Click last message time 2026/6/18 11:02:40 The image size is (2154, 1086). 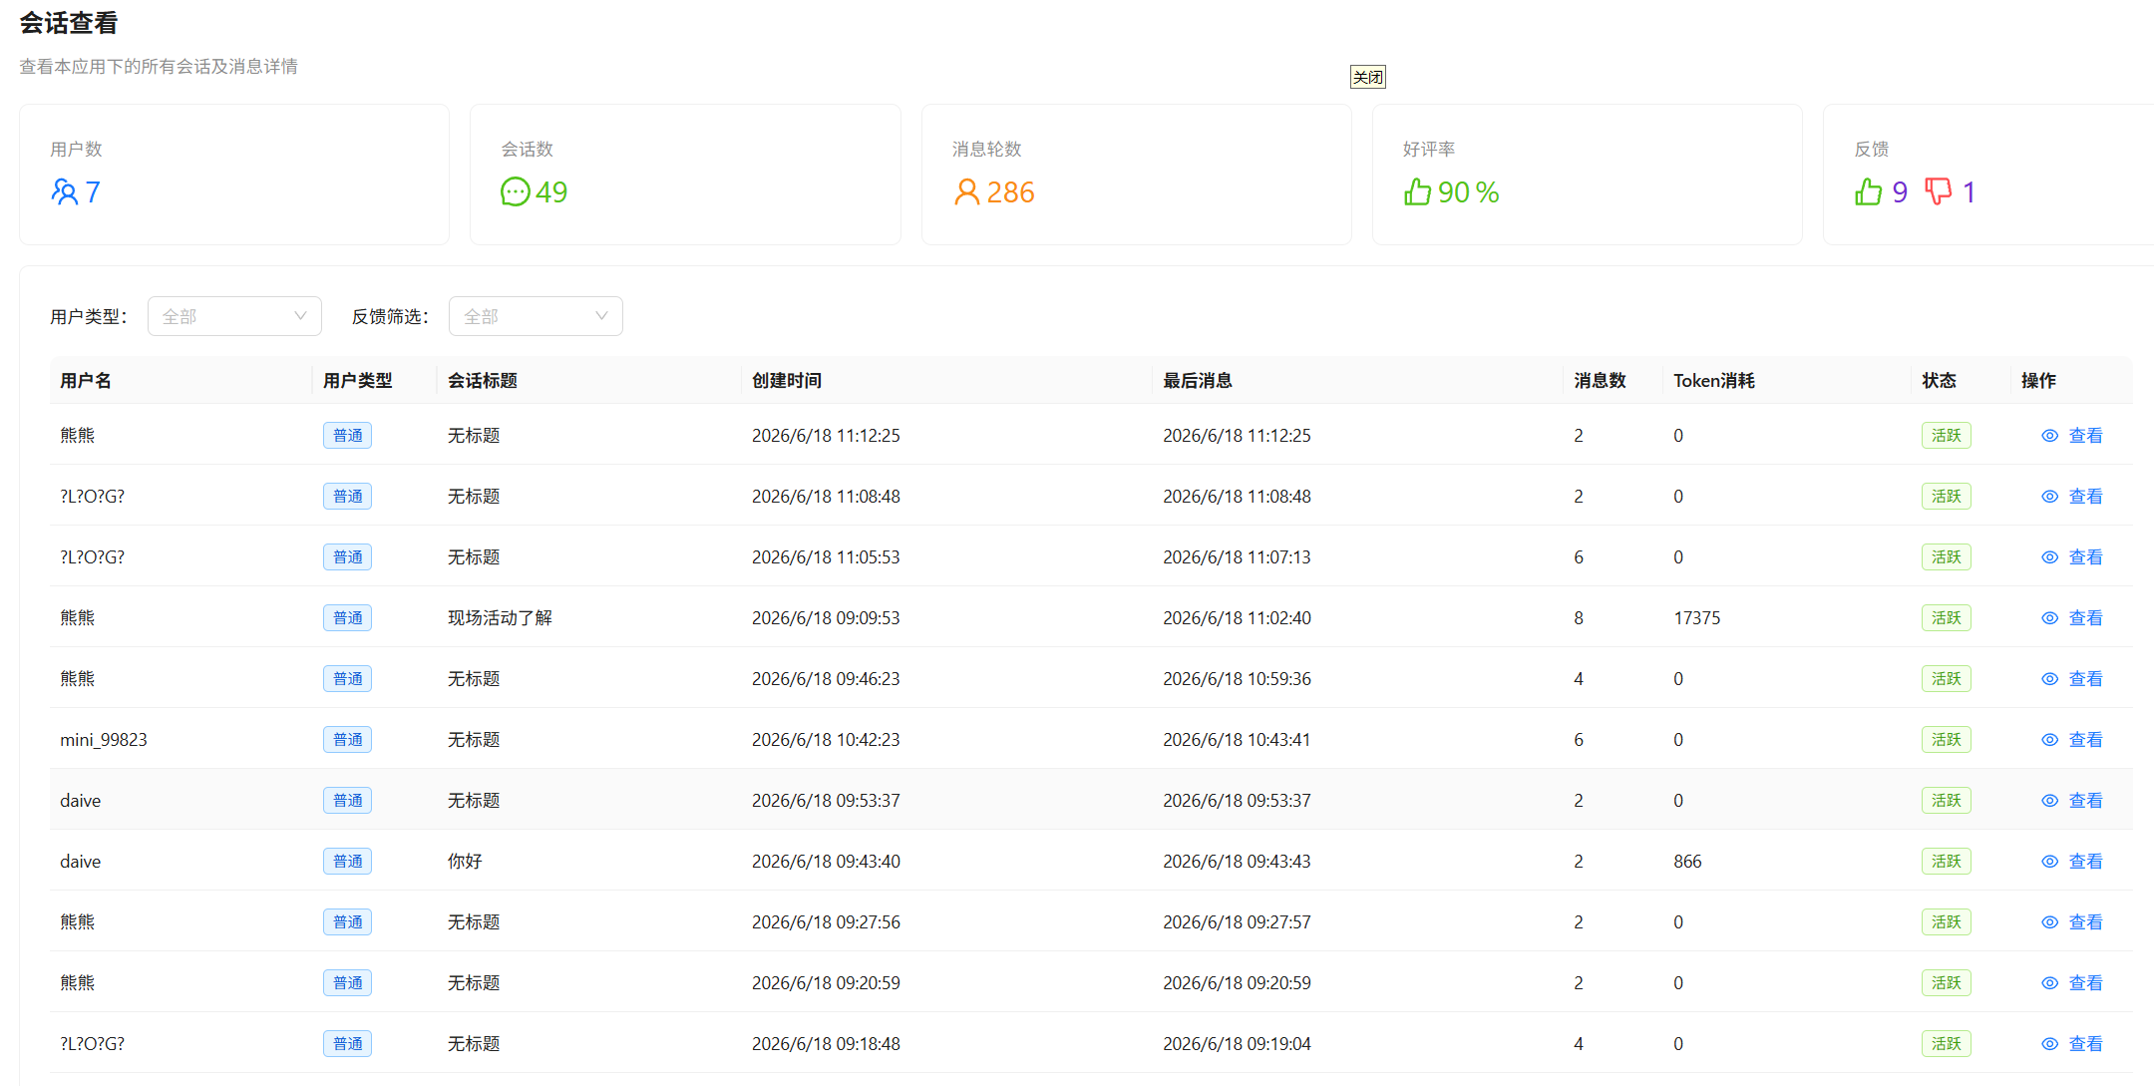click(1237, 618)
